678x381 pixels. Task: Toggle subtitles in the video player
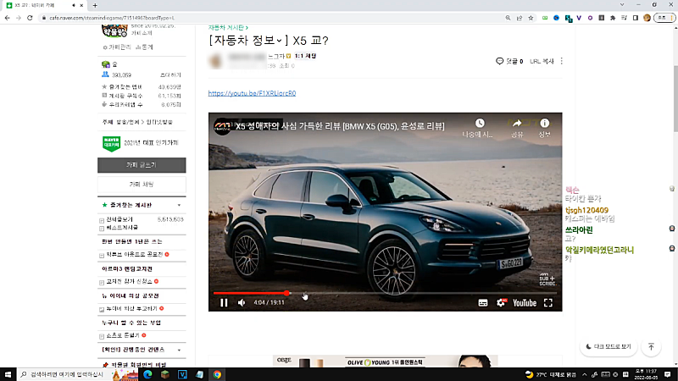483,303
